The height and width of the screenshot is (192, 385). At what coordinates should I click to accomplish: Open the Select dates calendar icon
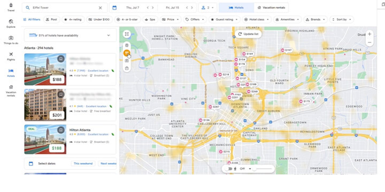[x=31, y=164]
